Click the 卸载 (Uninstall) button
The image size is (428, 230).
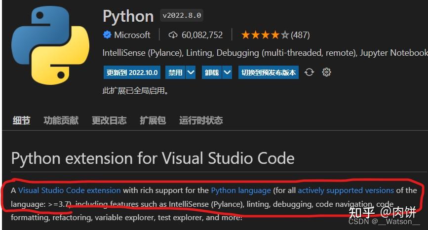point(212,72)
